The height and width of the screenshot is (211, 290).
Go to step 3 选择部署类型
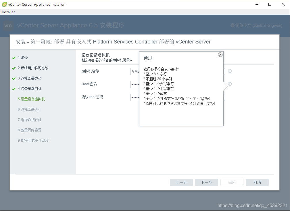(x=30, y=78)
